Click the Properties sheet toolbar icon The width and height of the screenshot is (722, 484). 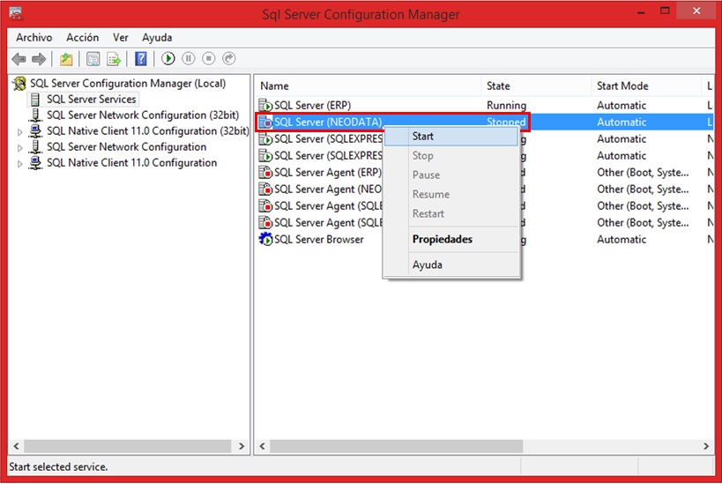pyautogui.click(x=93, y=59)
